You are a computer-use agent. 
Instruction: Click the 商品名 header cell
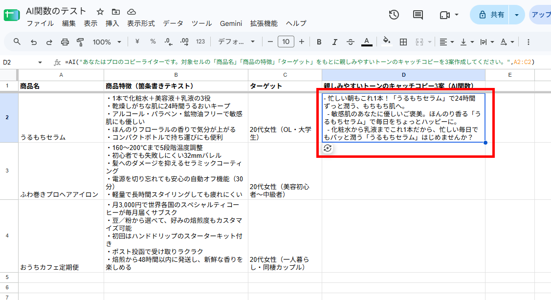pyautogui.click(x=61, y=86)
